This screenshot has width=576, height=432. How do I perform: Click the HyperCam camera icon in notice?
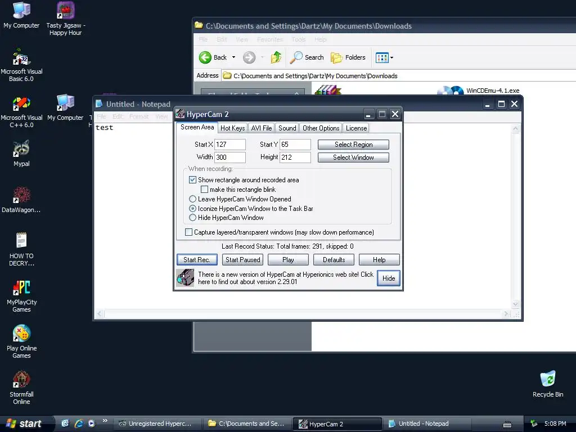[x=185, y=278]
